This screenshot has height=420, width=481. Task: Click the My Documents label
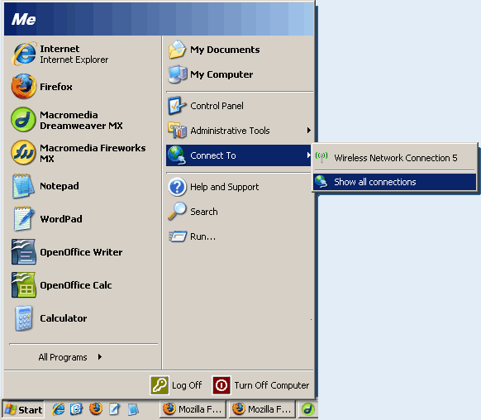225,50
